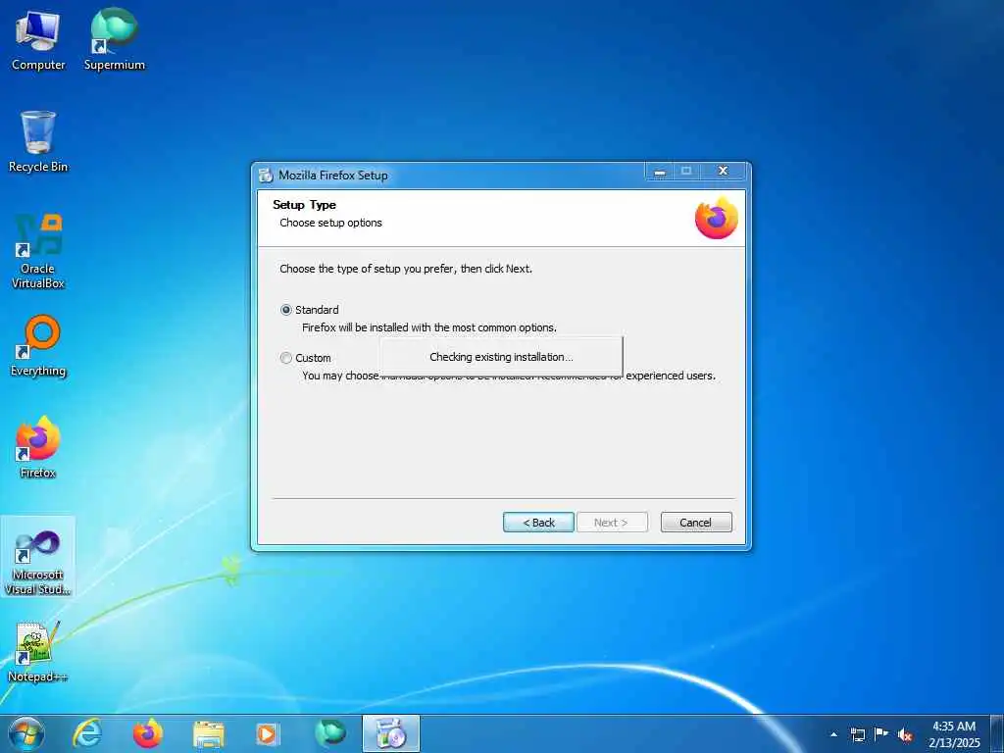The image size is (1004, 753).
Task: Open the network status tray icon
Action: click(x=857, y=734)
